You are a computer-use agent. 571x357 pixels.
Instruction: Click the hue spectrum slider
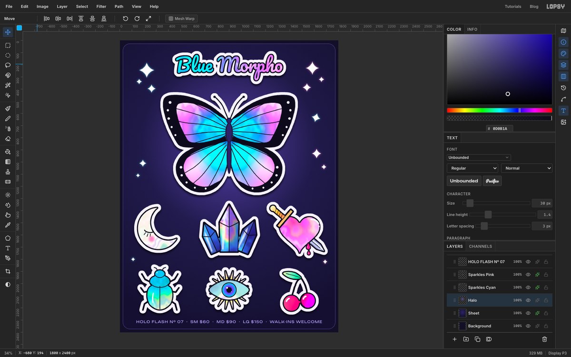pos(499,110)
